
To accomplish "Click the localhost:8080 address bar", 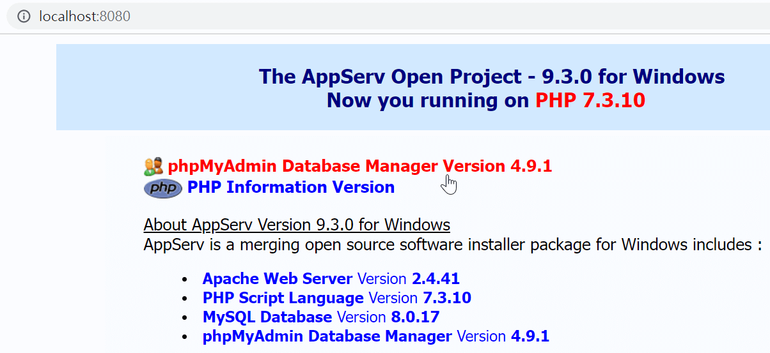I will point(388,17).
